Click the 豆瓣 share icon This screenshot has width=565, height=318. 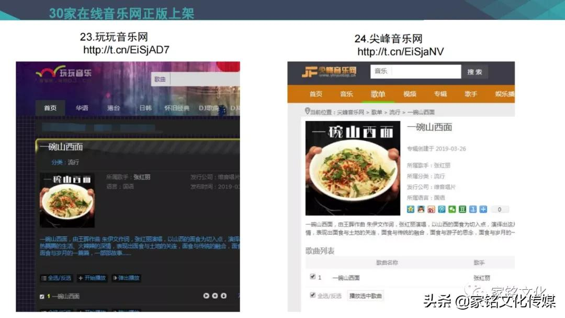point(462,209)
